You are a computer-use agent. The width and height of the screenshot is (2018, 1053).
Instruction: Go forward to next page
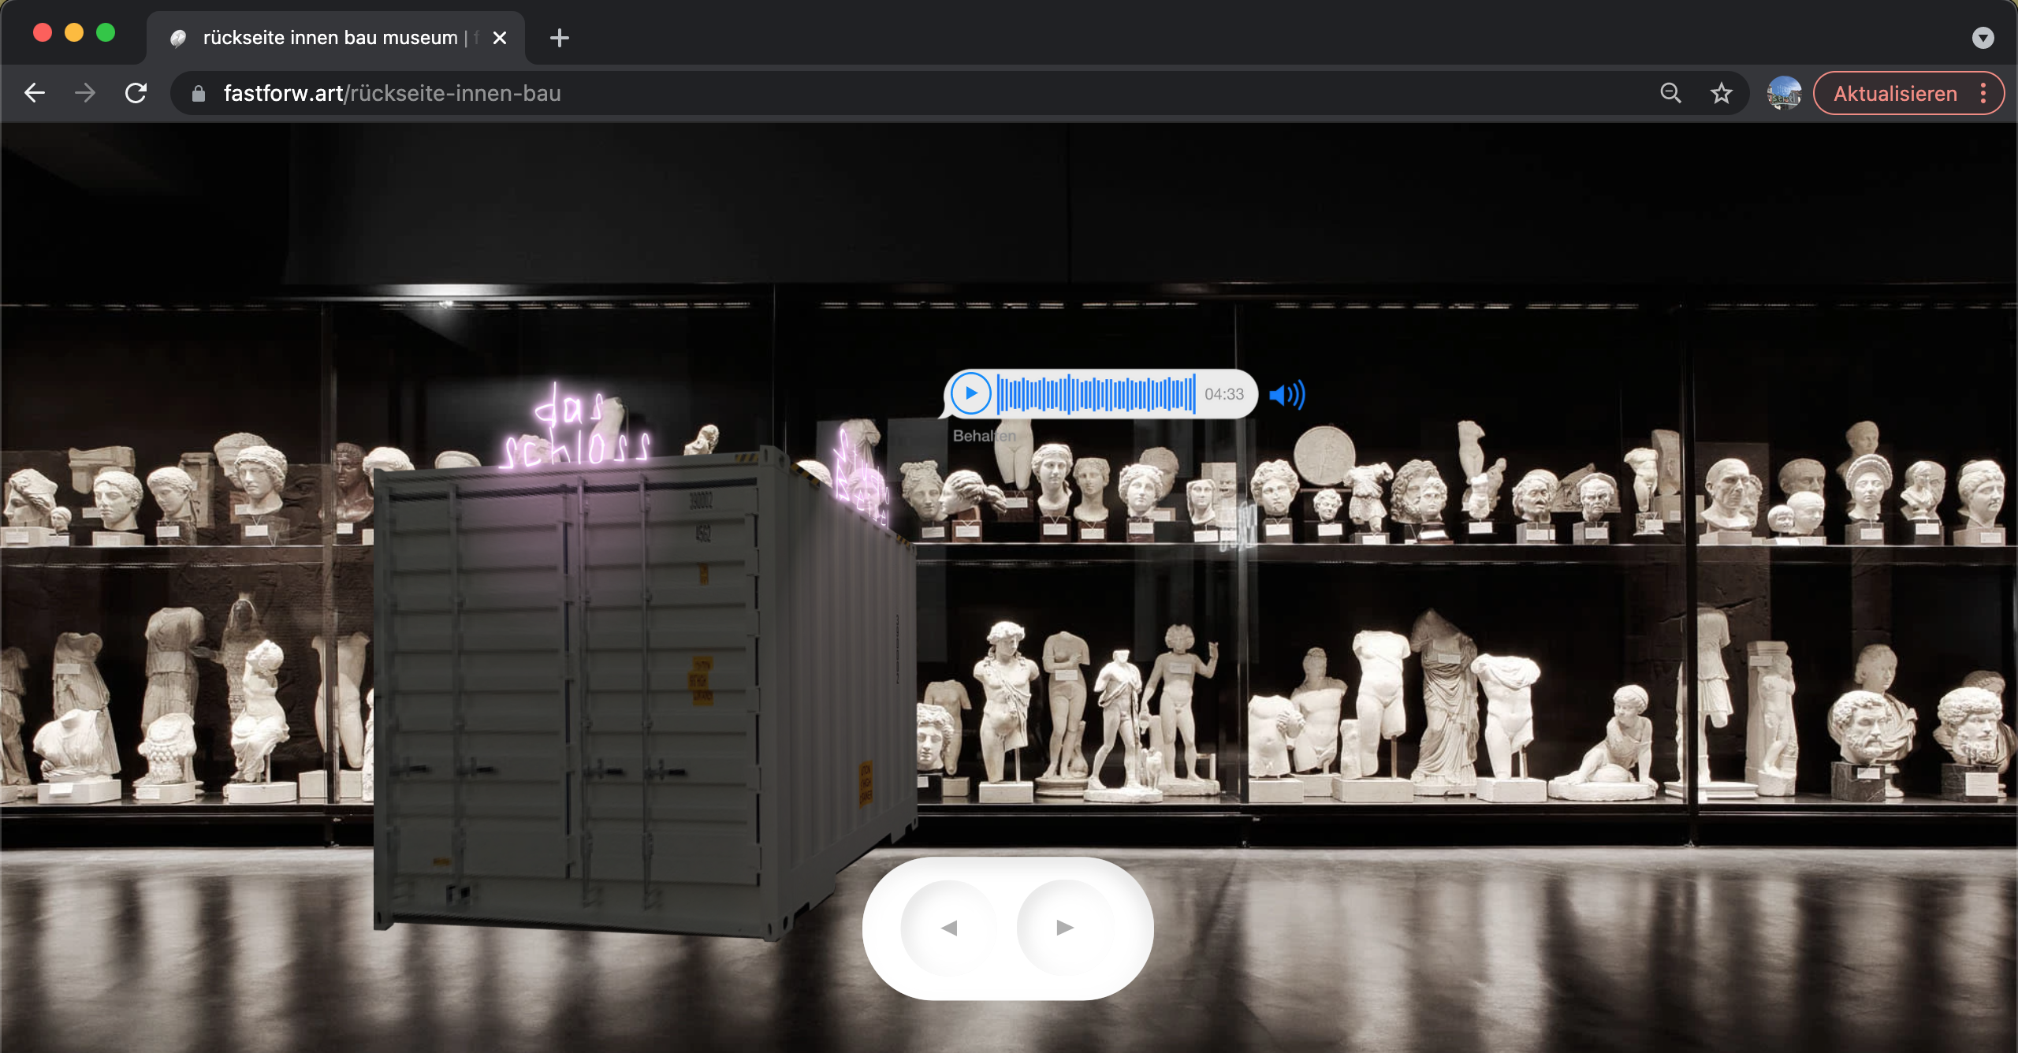point(85,94)
